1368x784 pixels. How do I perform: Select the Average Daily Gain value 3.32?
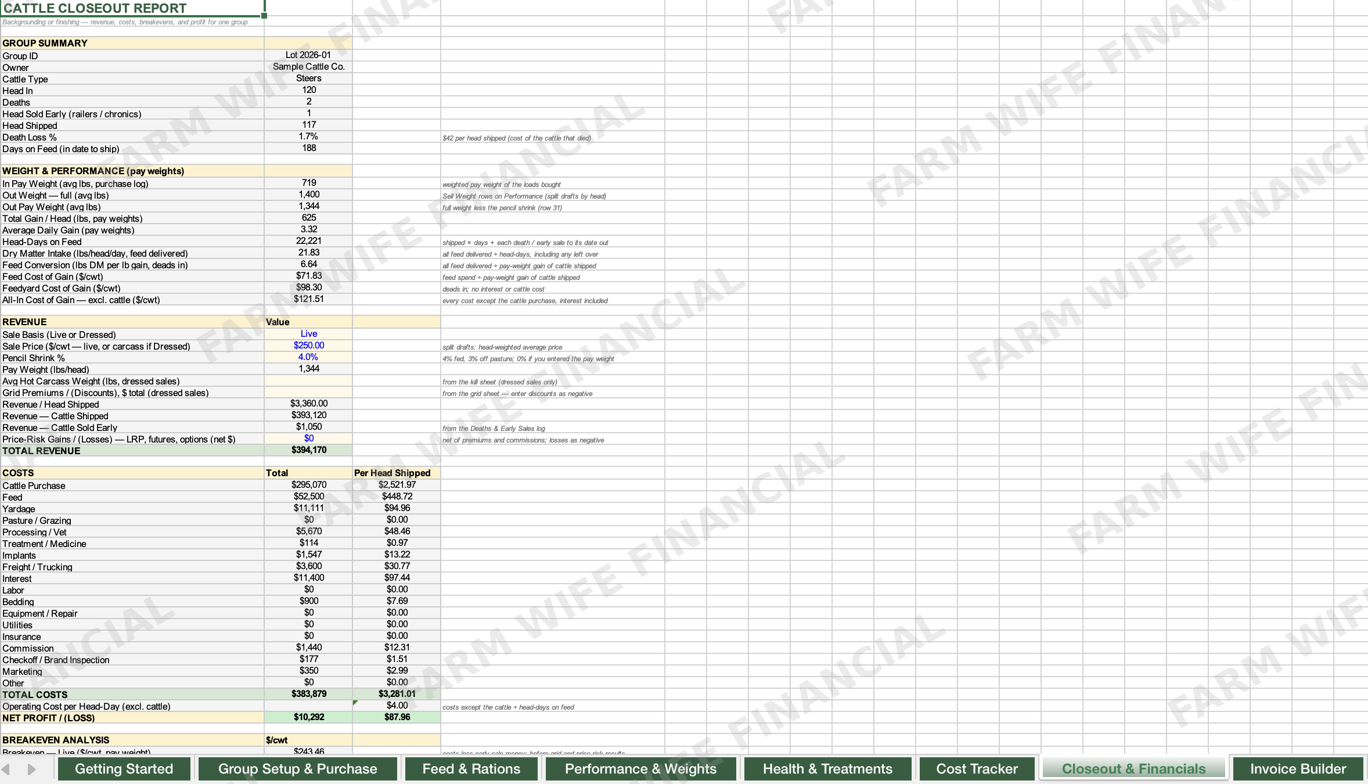tap(308, 229)
